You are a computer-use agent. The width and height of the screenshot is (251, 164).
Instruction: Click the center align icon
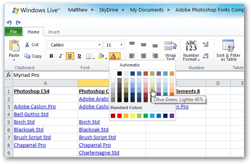144,56
